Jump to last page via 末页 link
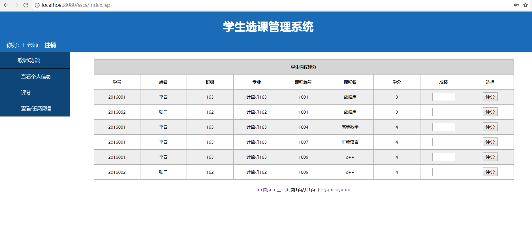Screen dimensions: 532x229 [x=339, y=190]
